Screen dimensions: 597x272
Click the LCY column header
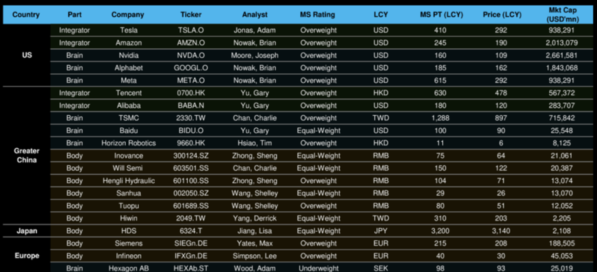point(381,15)
